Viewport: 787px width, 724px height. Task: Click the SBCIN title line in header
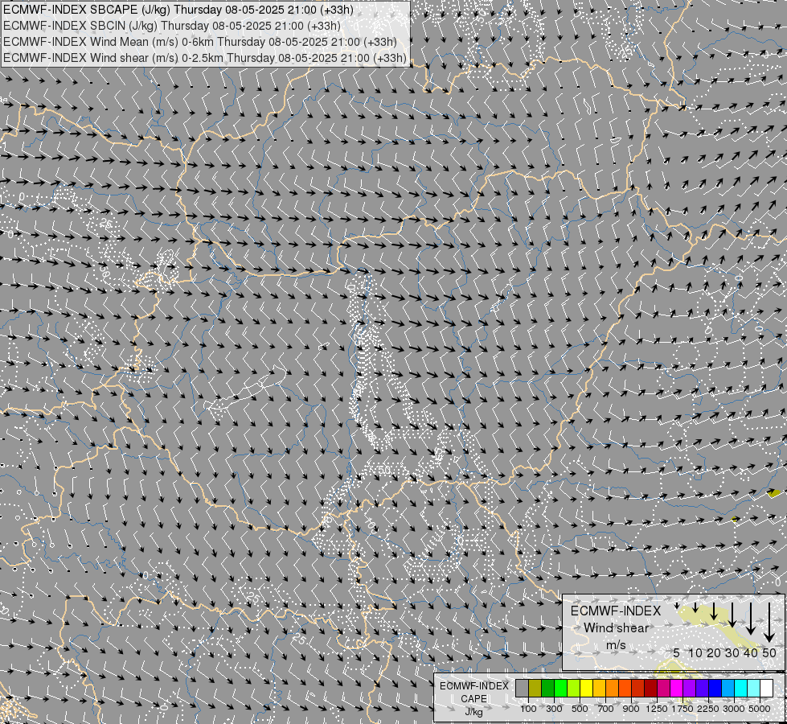pos(172,26)
